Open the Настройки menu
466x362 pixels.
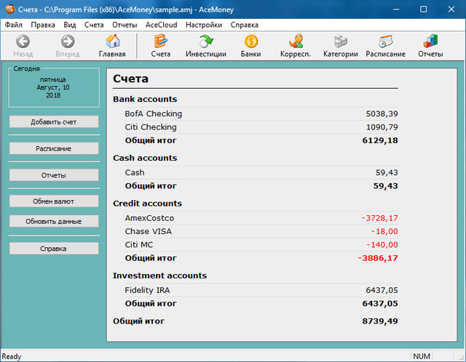(x=203, y=24)
